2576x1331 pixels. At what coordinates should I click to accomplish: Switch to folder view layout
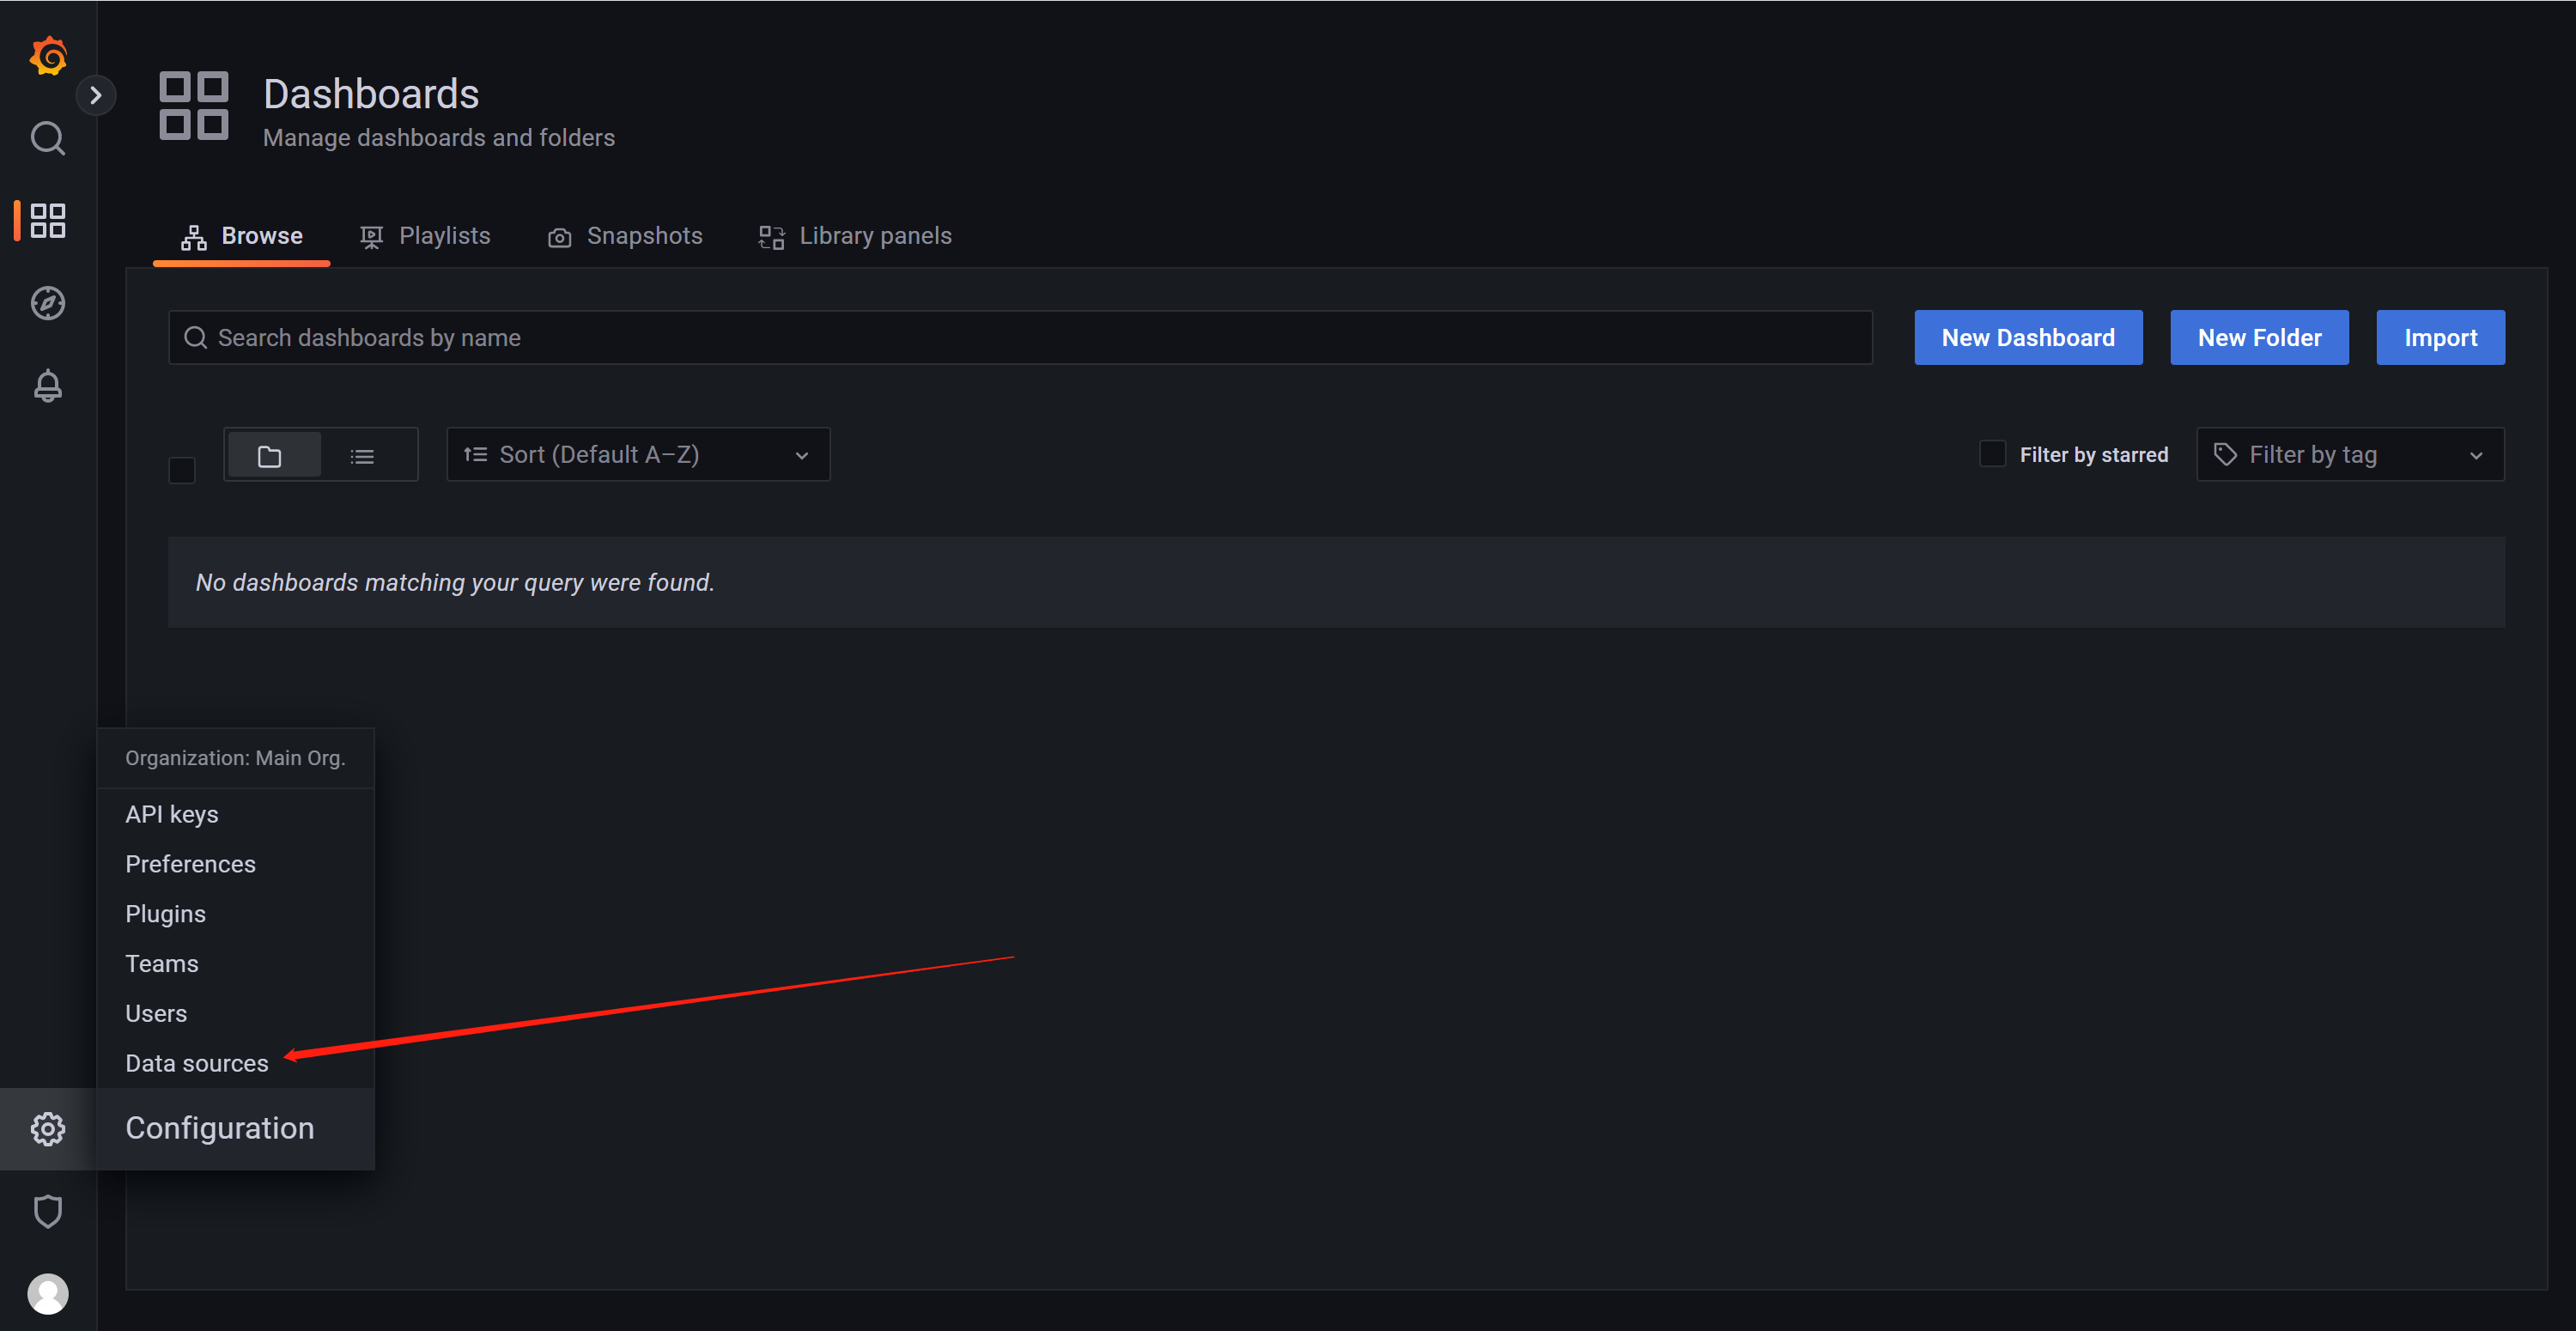273,455
